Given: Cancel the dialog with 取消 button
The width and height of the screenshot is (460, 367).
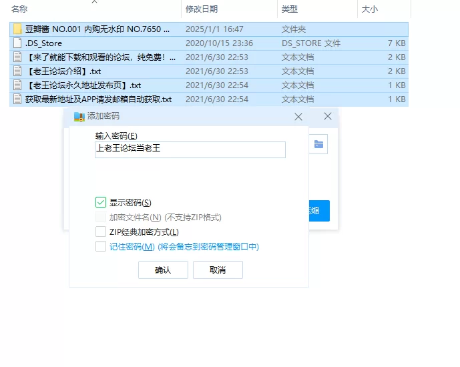Looking at the screenshot, I should (218, 270).
